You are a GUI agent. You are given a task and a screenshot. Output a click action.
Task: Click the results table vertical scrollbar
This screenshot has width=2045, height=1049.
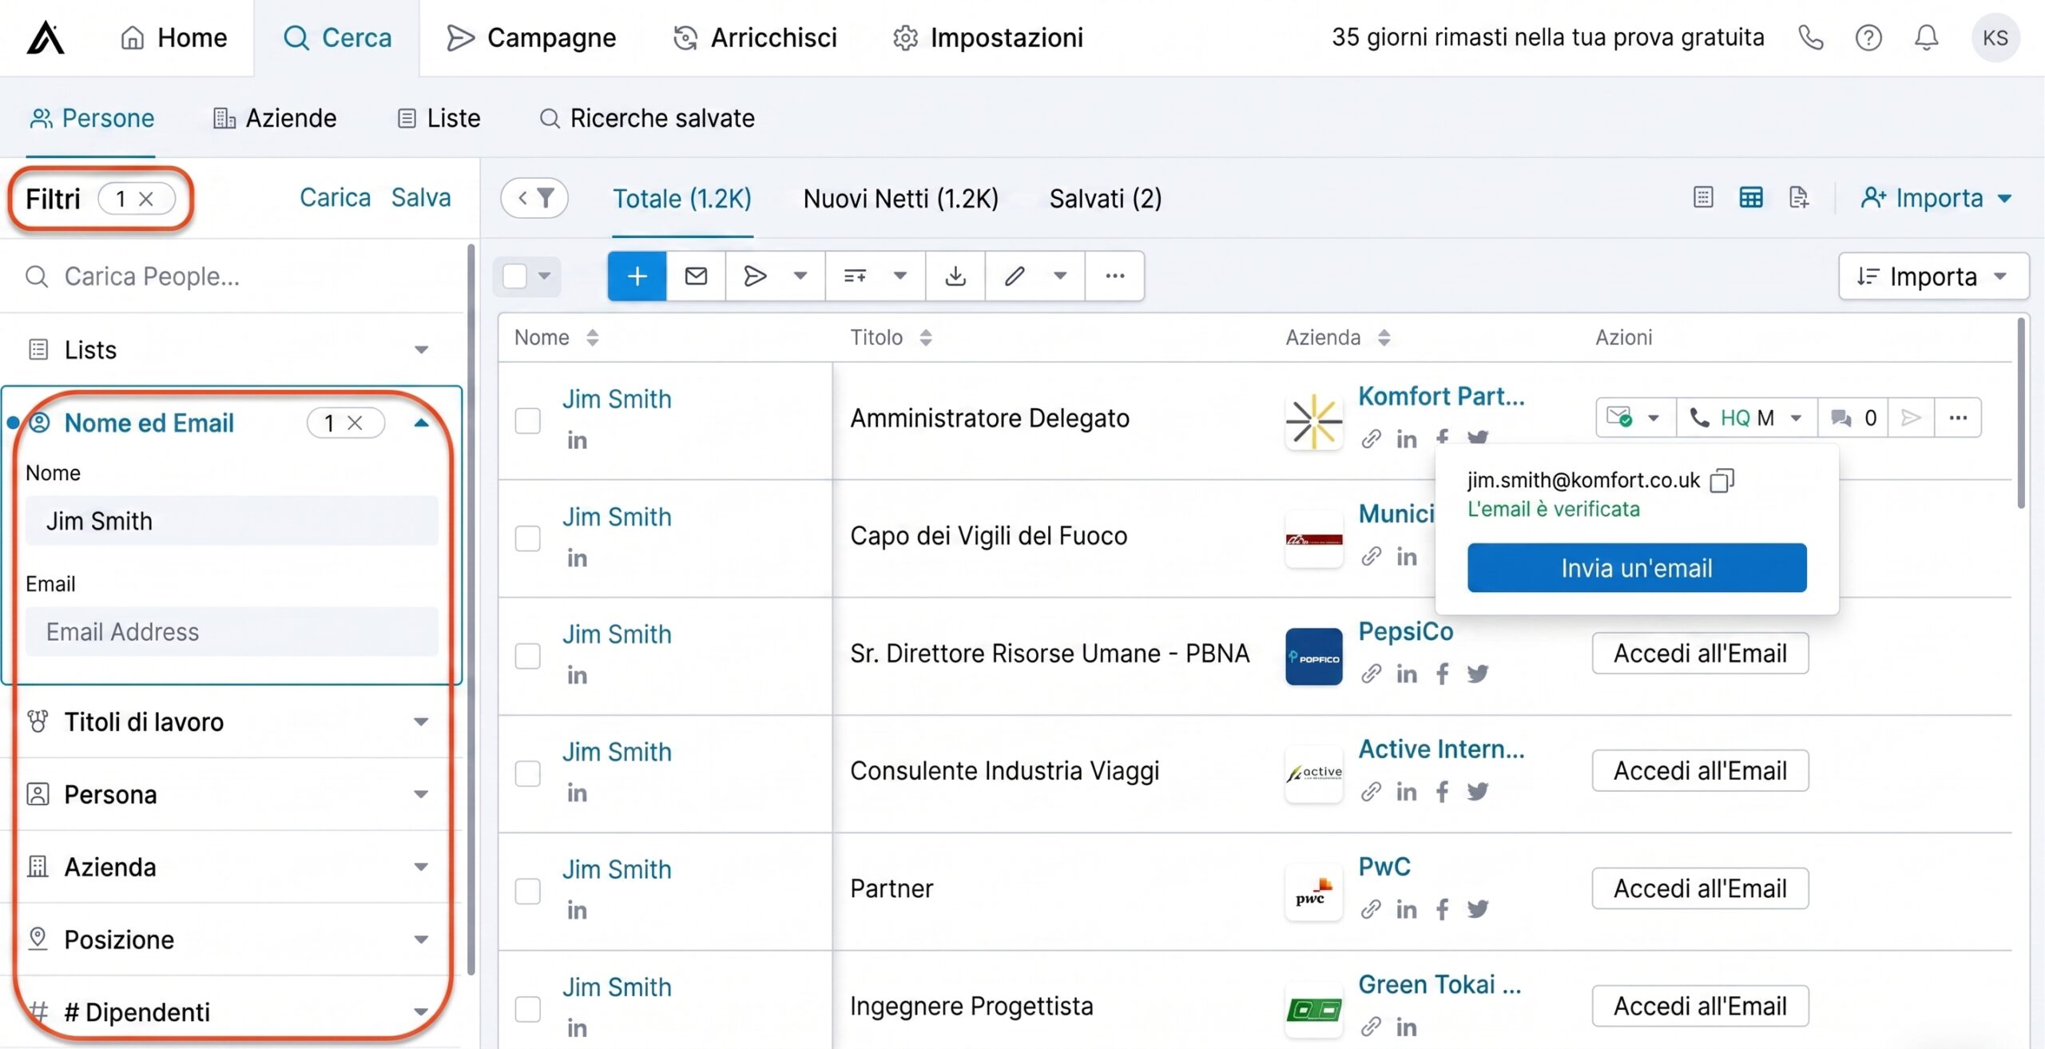(x=2021, y=413)
